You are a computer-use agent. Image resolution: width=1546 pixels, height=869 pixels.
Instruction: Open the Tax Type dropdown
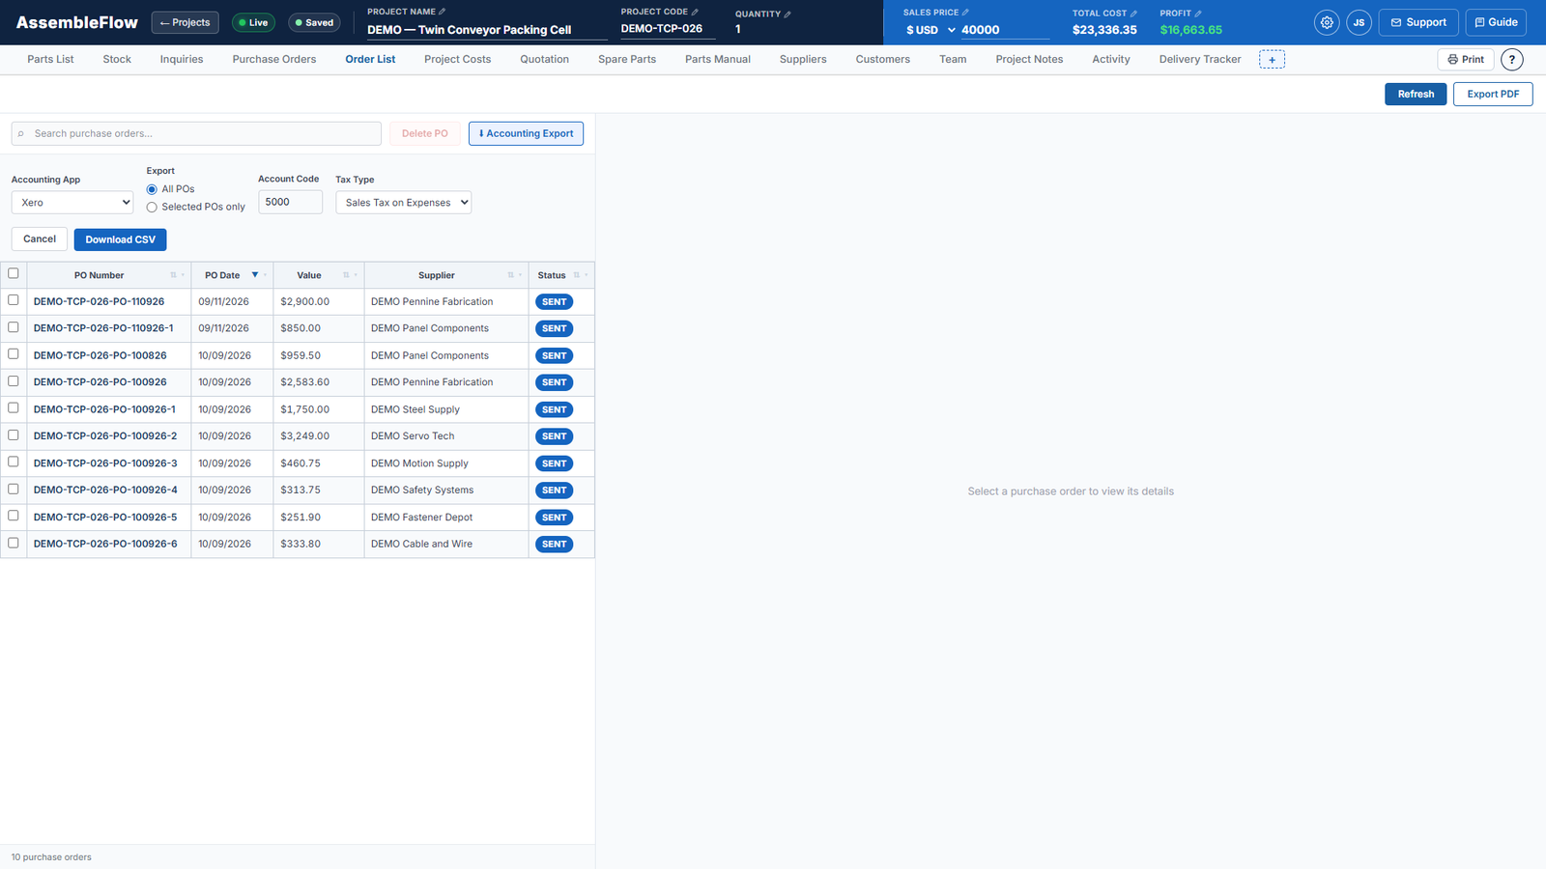pos(403,203)
